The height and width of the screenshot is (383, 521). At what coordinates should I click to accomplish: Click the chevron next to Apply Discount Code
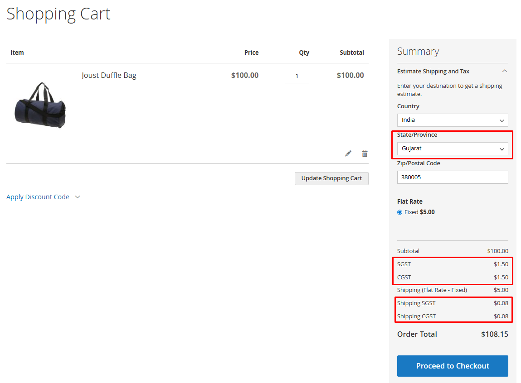78,197
